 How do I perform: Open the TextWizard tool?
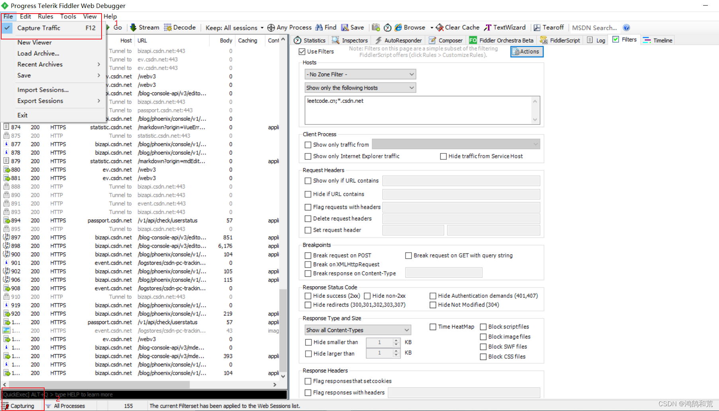505,28
